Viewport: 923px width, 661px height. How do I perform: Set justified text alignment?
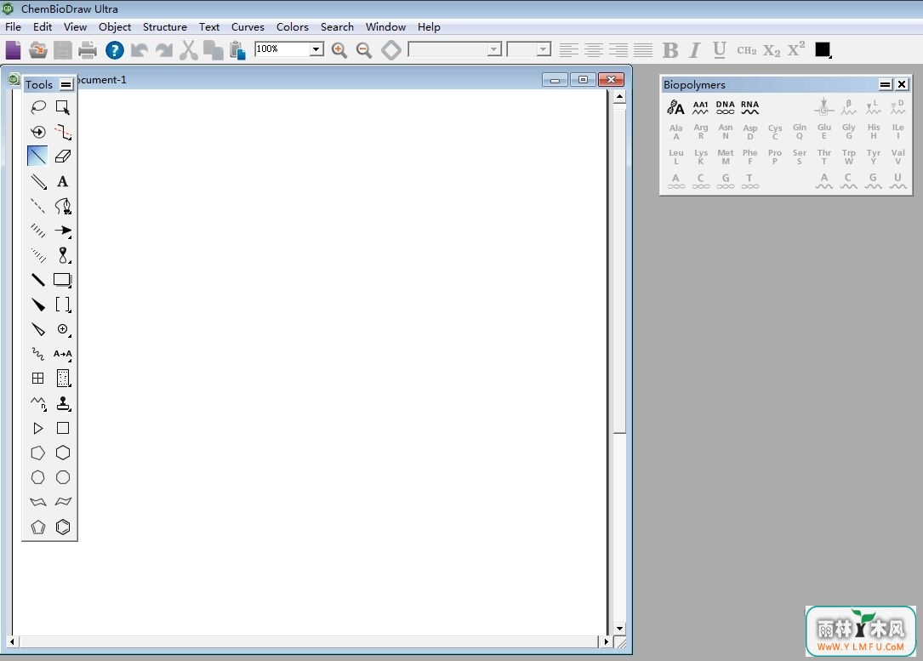[x=643, y=50]
